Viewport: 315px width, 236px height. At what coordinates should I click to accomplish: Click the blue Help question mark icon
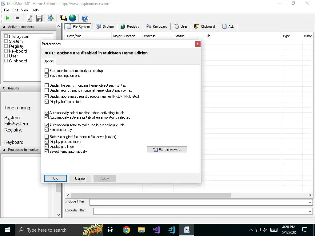coord(85,18)
